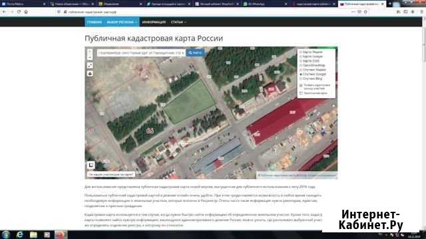
Task: Toggle the last checkbox in layer panel
Action: click(x=301, y=93)
